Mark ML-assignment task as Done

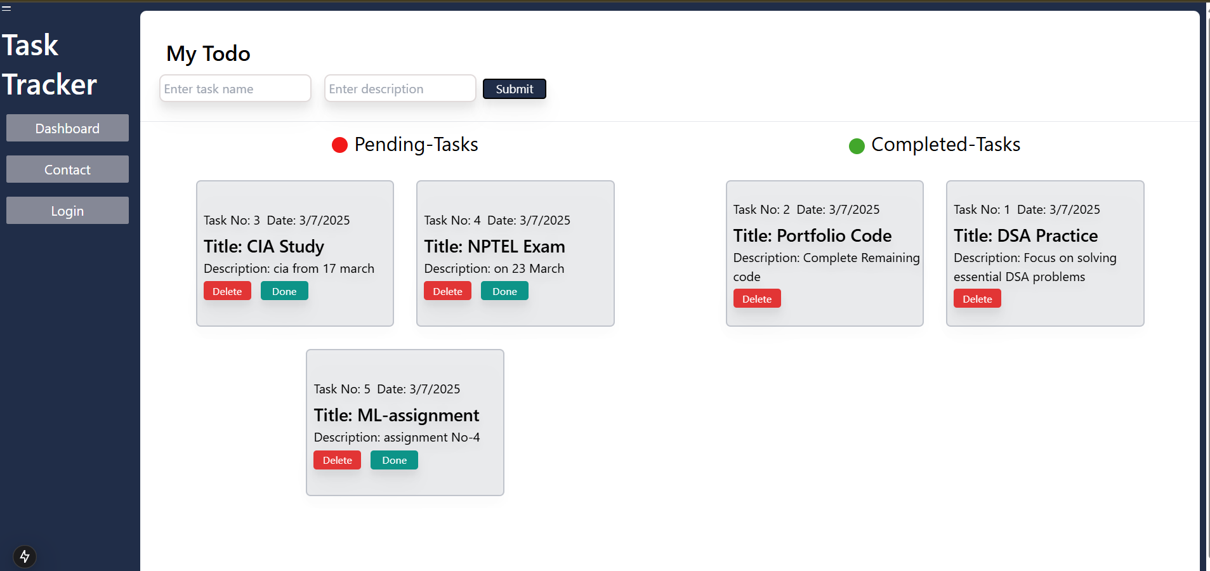tap(394, 460)
